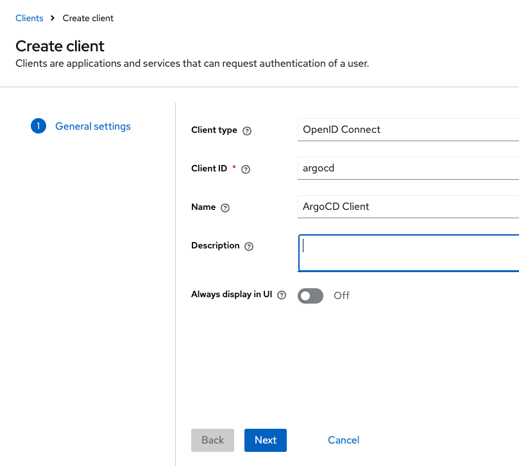The width and height of the screenshot is (519, 466).
Task: Click the Off label beside the switch
Action: point(341,295)
